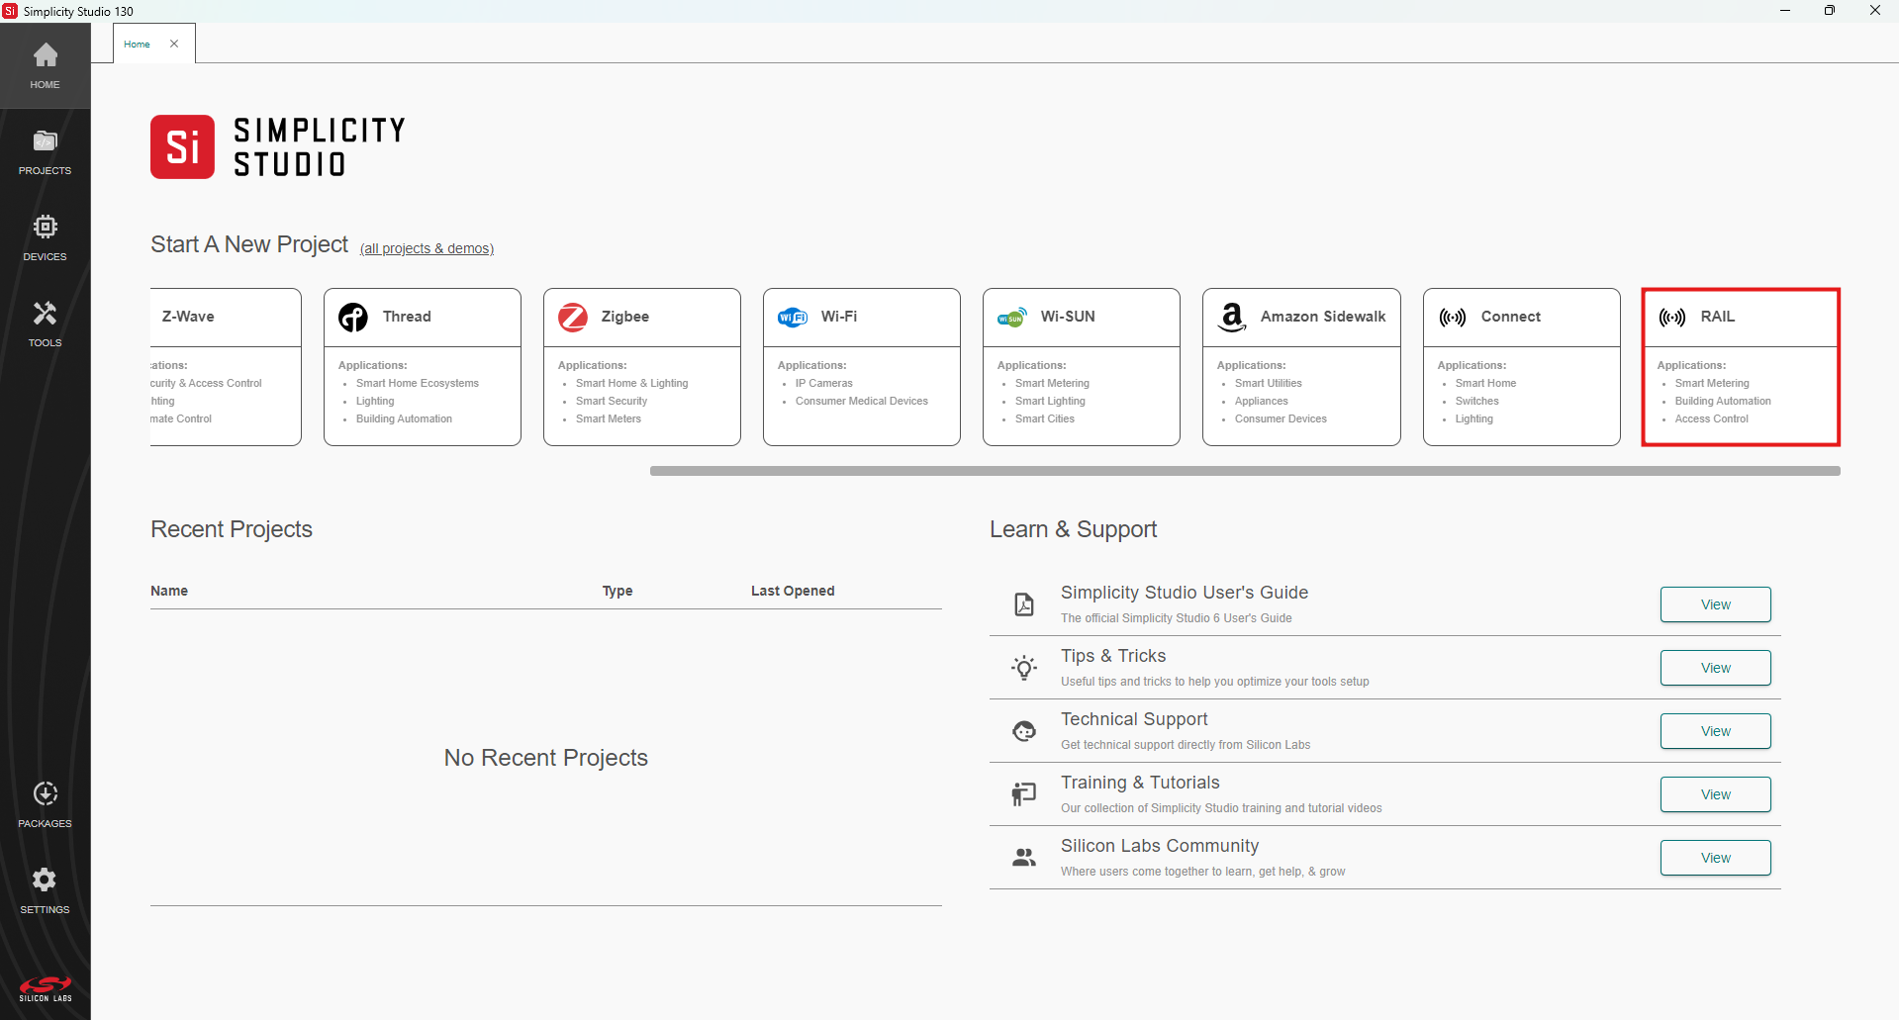
Task: Select the Zigbee project card icon
Action: [x=573, y=317]
